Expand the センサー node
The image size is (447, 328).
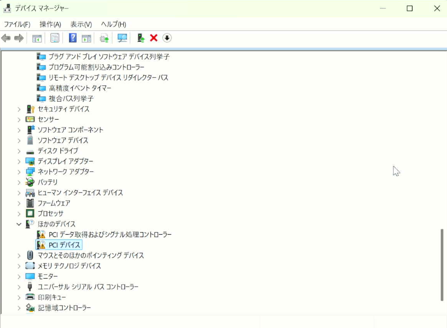(x=19, y=120)
